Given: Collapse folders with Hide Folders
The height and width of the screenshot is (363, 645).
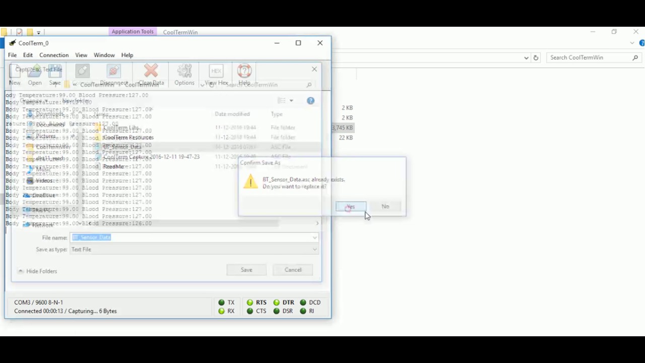Looking at the screenshot, I should coord(38,271).
